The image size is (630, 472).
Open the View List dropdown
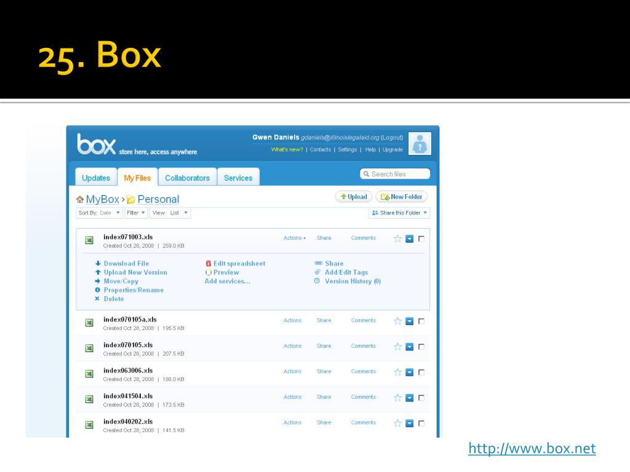pyautogui.click(x=170, y=213)
